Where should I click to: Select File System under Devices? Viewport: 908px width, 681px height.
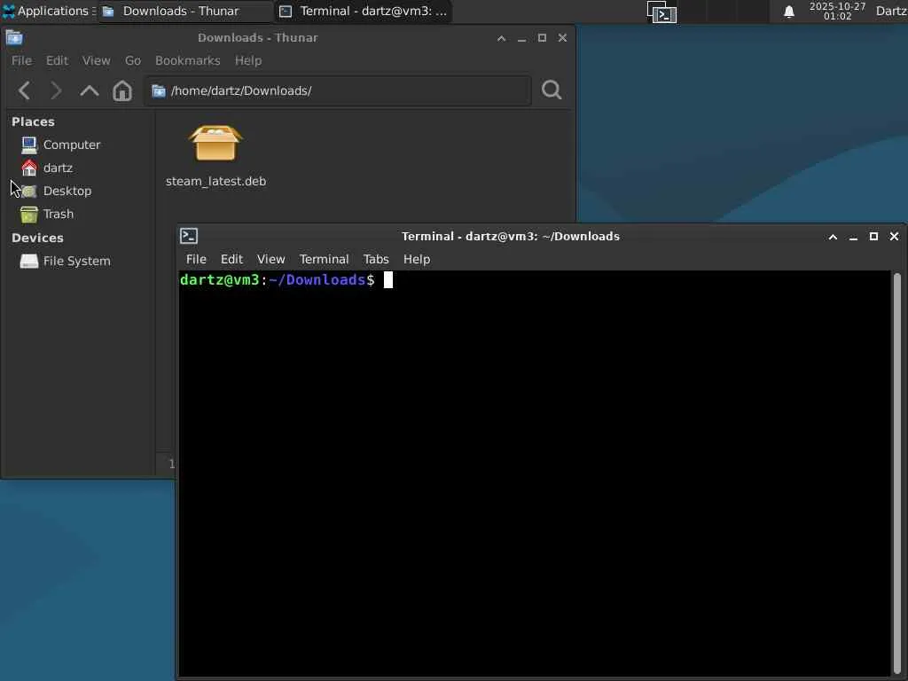[x=76, y=262]
